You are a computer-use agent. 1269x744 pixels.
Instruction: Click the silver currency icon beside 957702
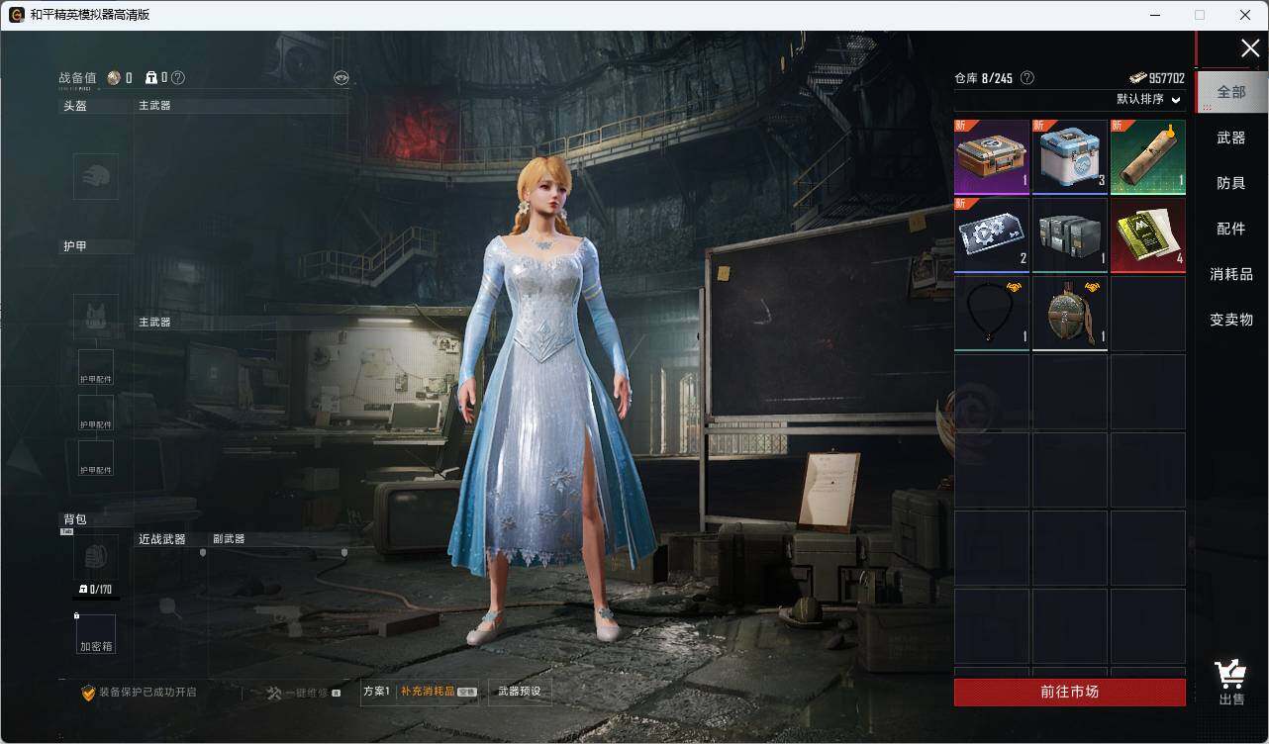click(x=1137, y=78)
